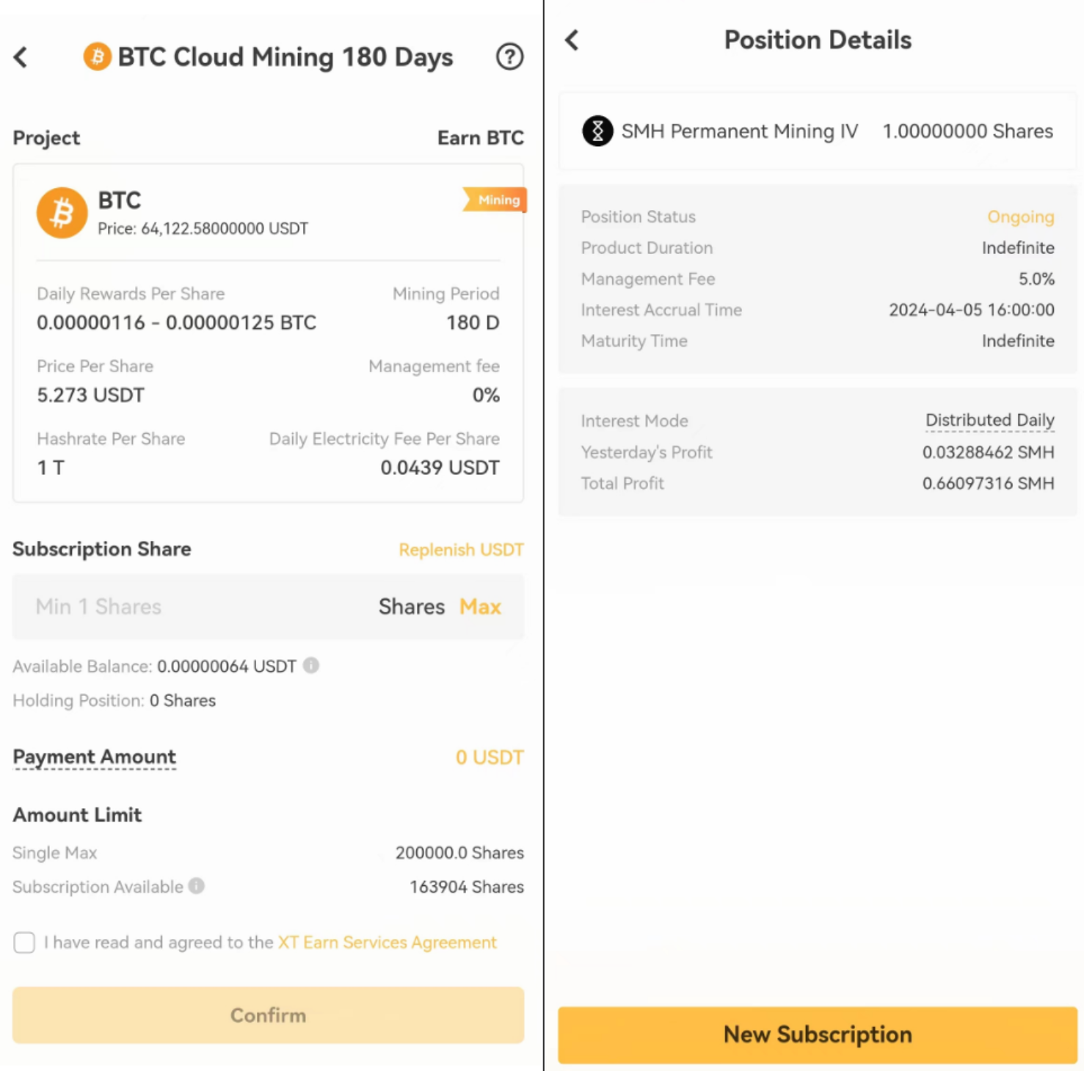Tap the underlined Payment Amount label

pyautogui.click(x=95, y=757)
